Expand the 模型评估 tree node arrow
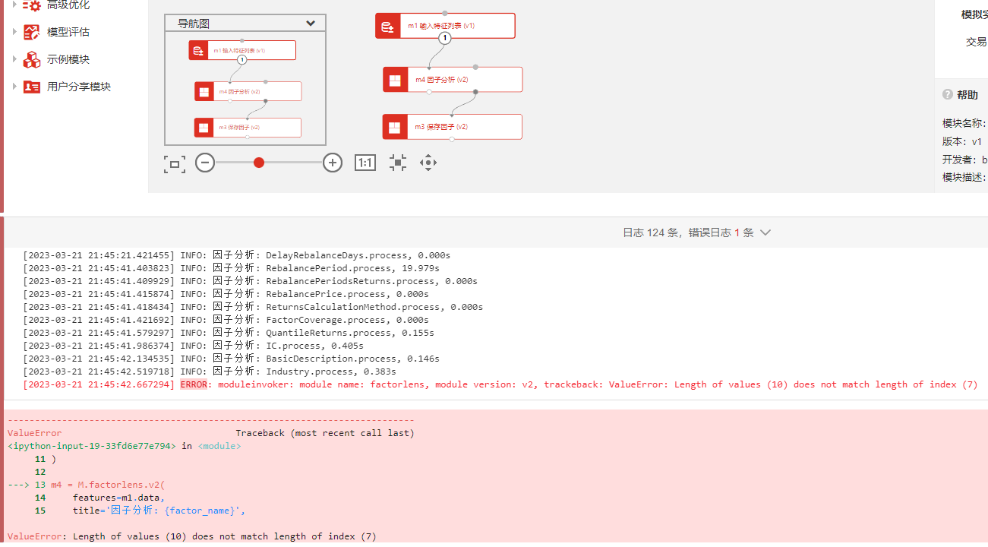This screenshot has width=988, height=547. point(14,32)
